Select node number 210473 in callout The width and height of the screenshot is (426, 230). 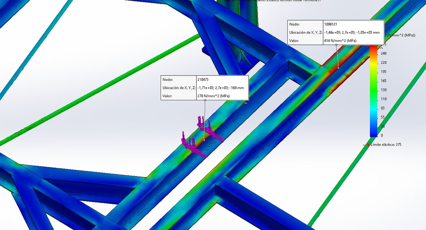[203, 79]
